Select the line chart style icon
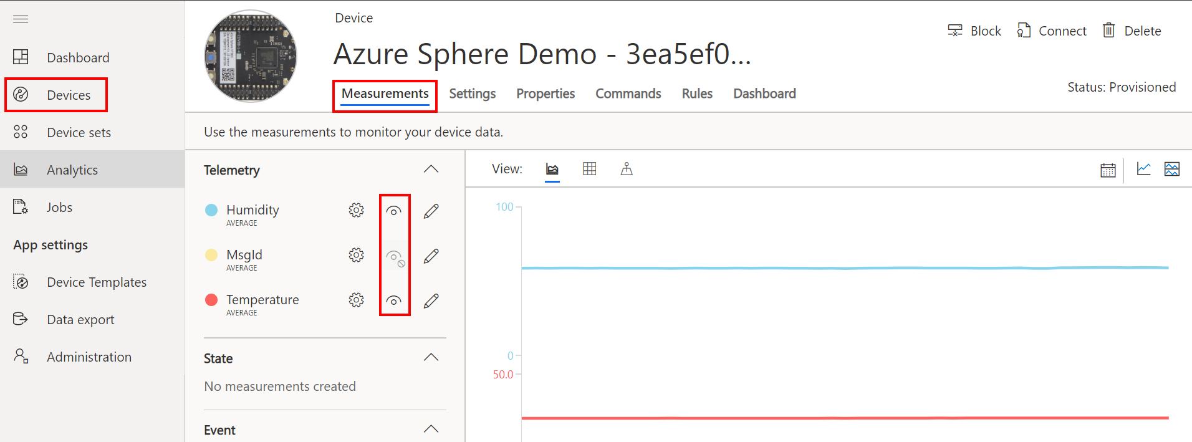The height and width of the screenshot is (442, 1192). tap(1143, 168)
